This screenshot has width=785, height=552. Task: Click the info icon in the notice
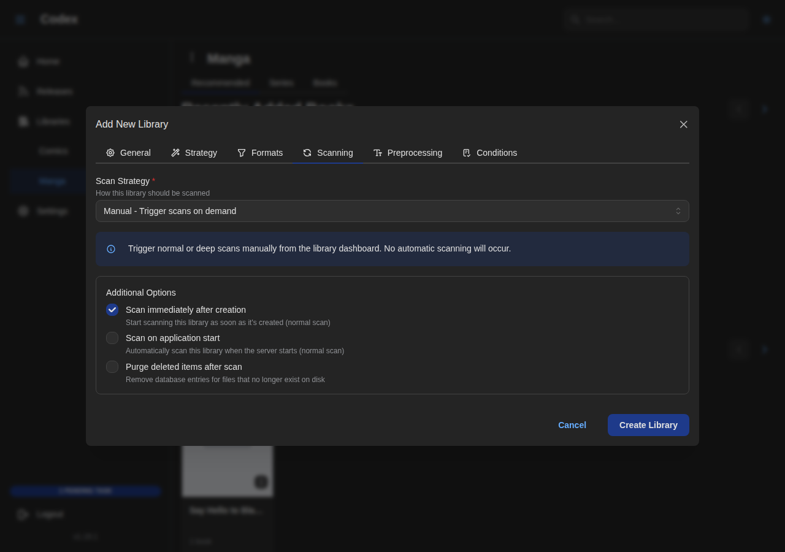(x=111, y=249)
